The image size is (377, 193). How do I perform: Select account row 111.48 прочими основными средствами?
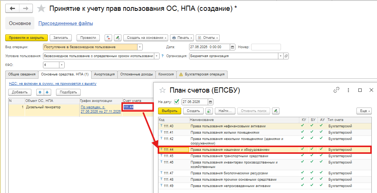coord(264,180)
